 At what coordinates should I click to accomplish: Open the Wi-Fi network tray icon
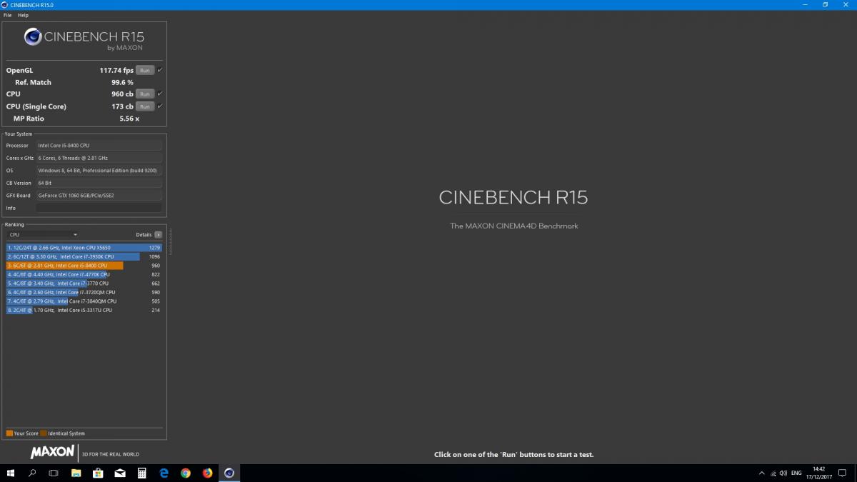pyautogui.click(x=773, y=473)
